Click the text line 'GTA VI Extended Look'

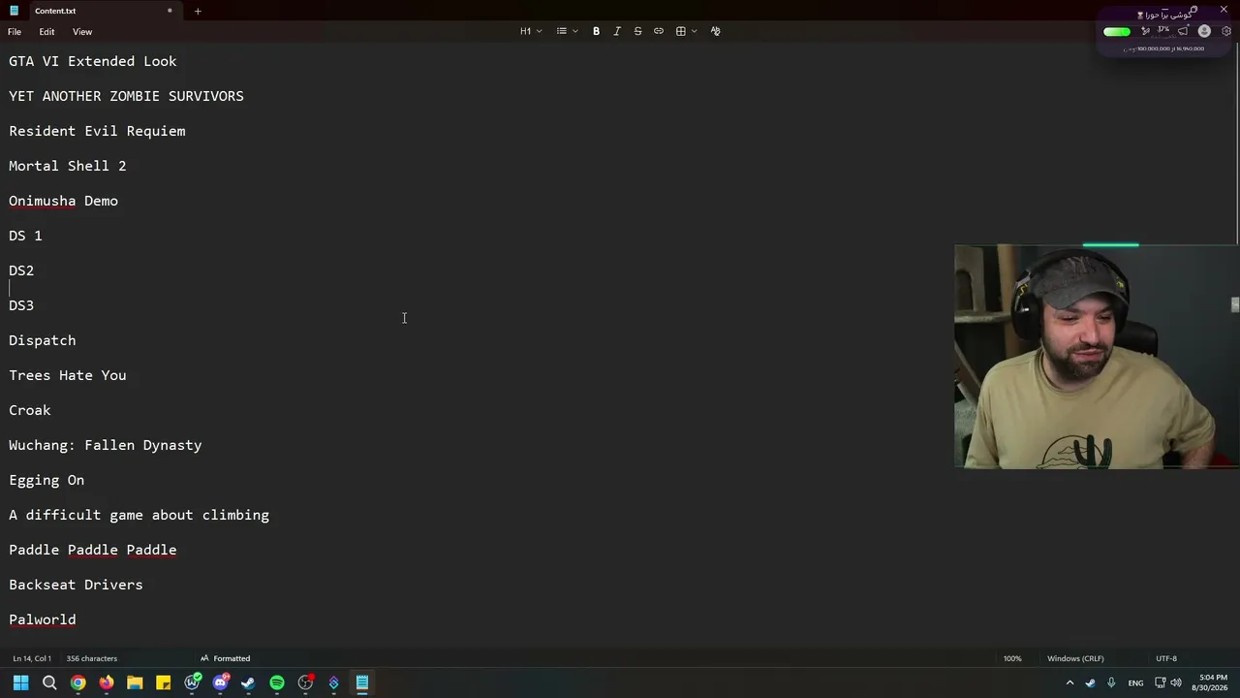pyautogui.click(x=93, y=61)
